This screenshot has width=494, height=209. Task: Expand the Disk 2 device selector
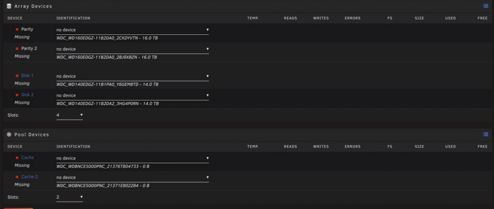132,95
